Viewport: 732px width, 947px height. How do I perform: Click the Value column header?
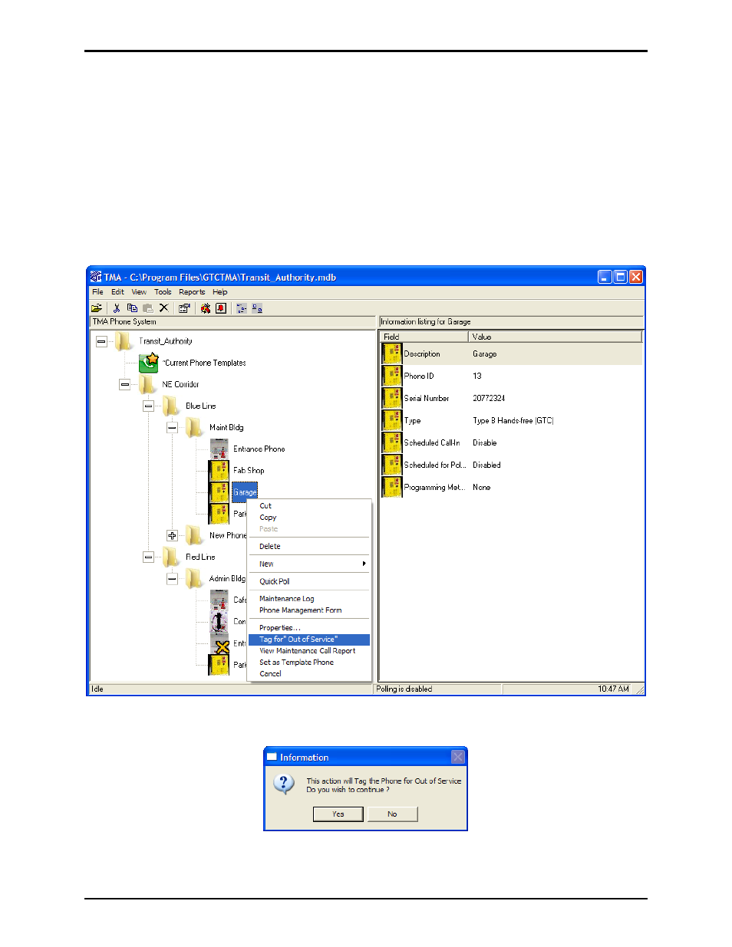(555, 337)
